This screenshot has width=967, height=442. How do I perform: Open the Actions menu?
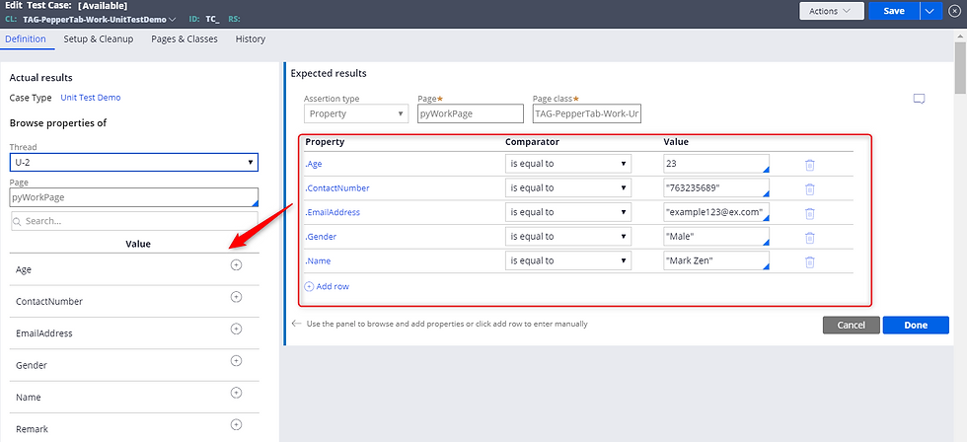[x=831, y=11]
